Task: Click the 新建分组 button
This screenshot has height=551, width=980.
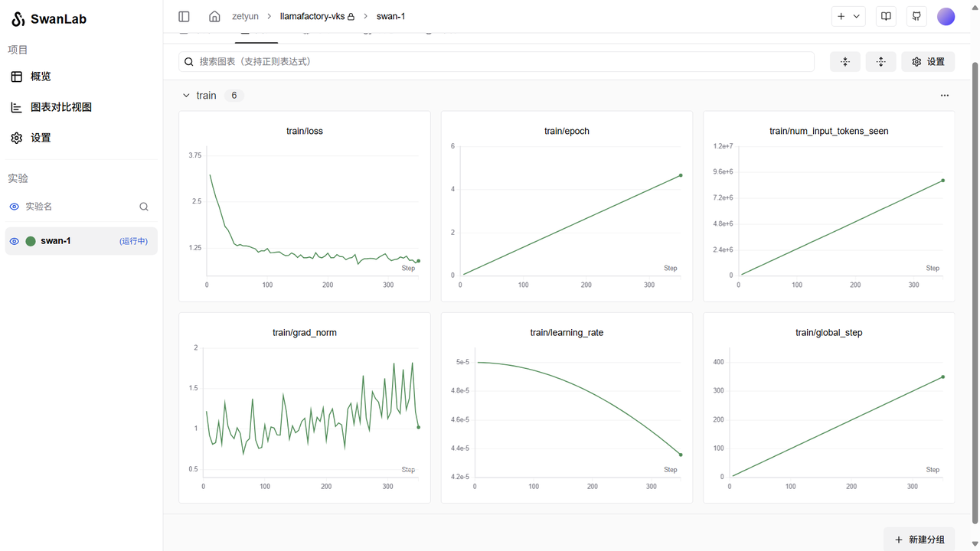Action: point(919,540)
